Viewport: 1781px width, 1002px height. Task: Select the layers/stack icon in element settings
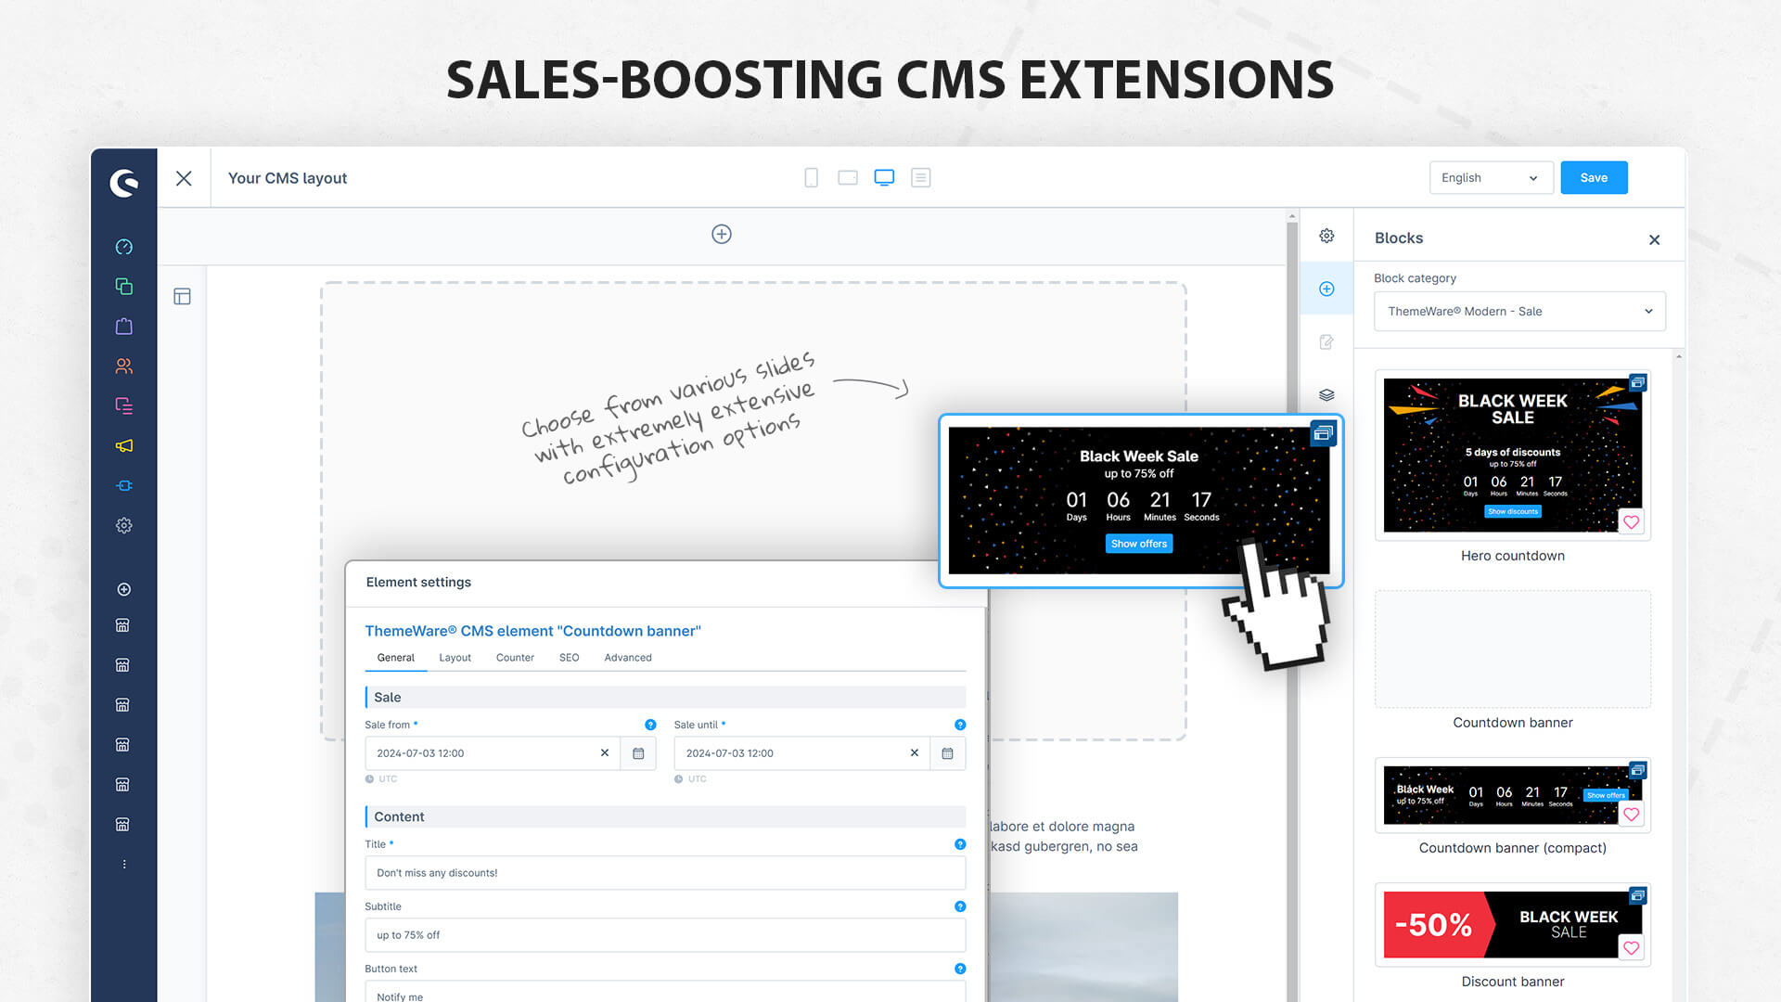click(x=1326, y=394)
